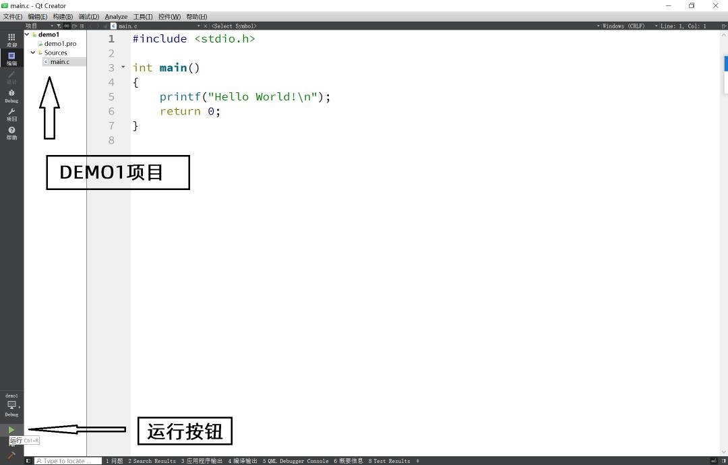Toggle editor synchronization link icon
Image resolution: width=728 pixels, height=465 pixels.
pos(67,26)
